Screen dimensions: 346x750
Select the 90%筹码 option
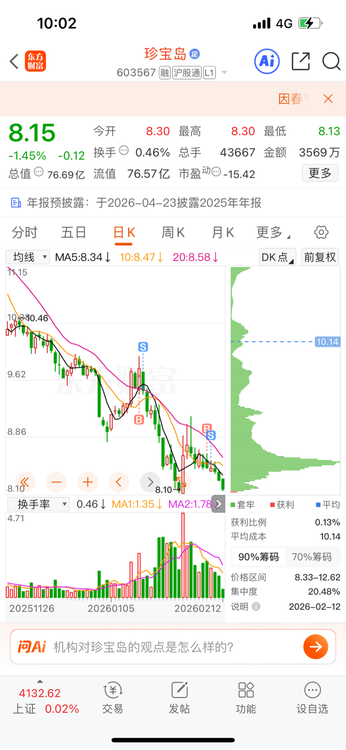[259, 557]
